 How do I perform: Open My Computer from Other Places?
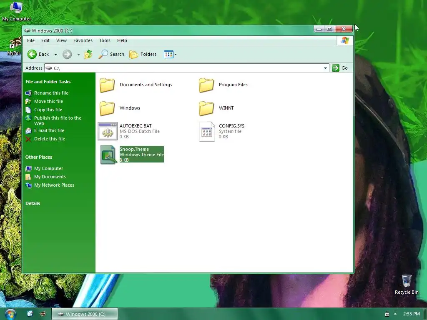[x=48, y=168]
